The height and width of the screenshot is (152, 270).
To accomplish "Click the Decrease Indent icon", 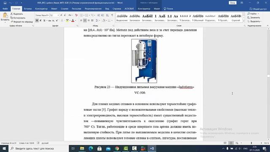I will [99, 15].
